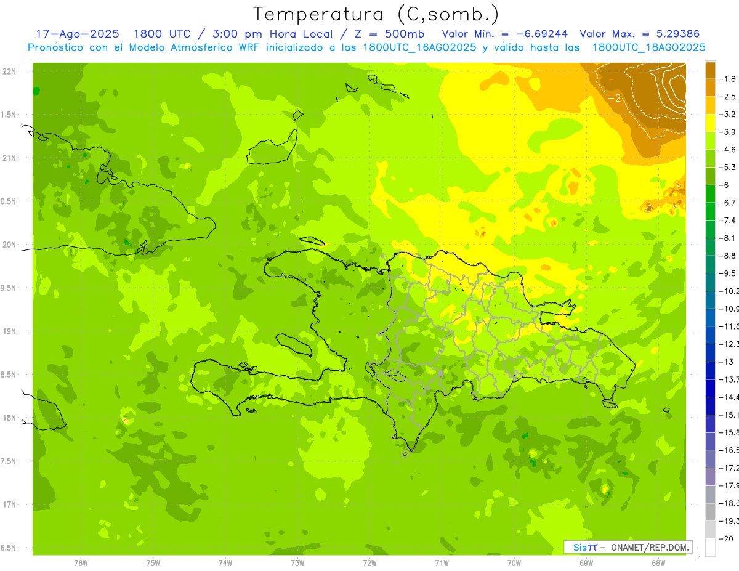Click the '76W' longitude axis label
The width and height of the screenshot is (739, 571).
tap(81, 563)
